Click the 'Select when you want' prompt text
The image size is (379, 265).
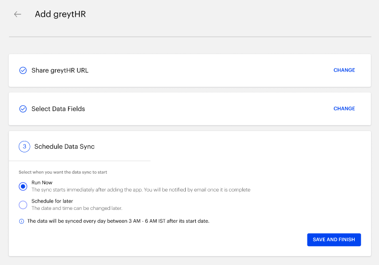pos(63,172)
